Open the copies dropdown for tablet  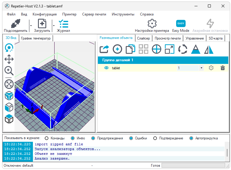pyautogui.click(x=201, y=68)
